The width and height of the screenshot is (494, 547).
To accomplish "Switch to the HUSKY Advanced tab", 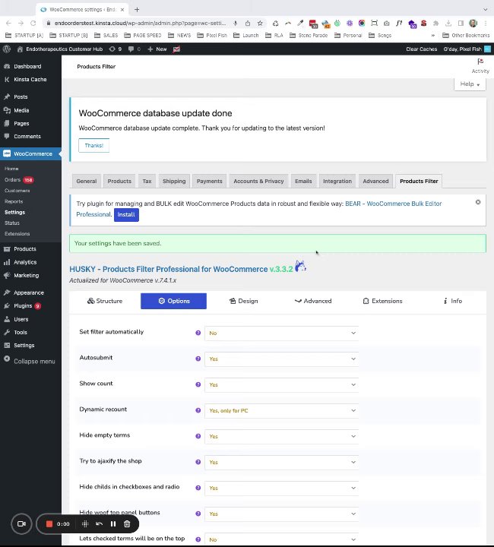I will tap(313, 301).
